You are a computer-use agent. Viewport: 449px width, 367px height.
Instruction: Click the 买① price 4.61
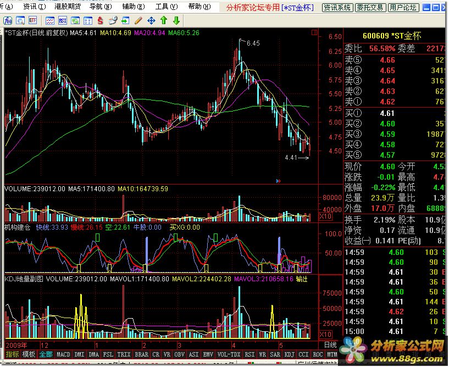click(x=387, y=113)
